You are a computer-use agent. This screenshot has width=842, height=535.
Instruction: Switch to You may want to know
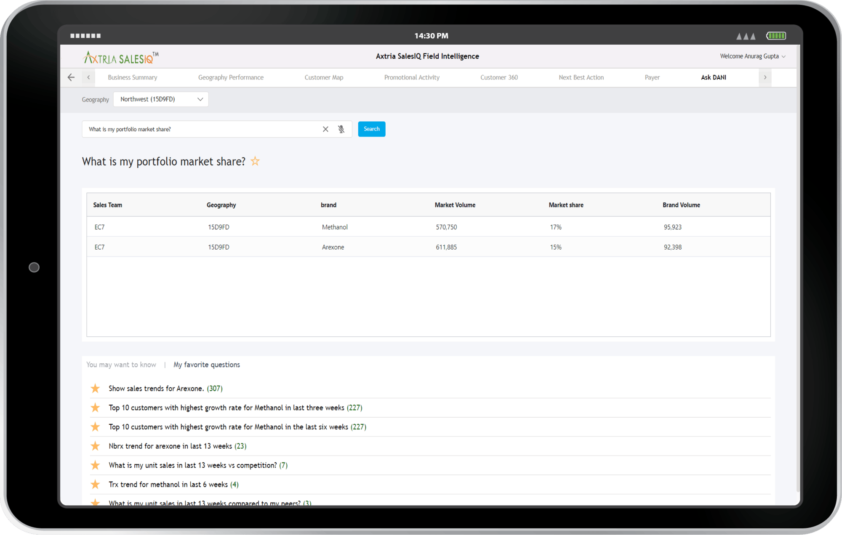coord(121,365)
